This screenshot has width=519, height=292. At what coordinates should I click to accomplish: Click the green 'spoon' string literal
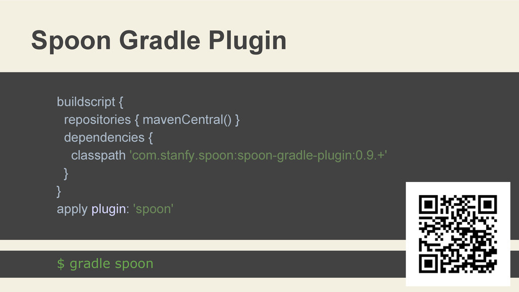pos(153,208)
